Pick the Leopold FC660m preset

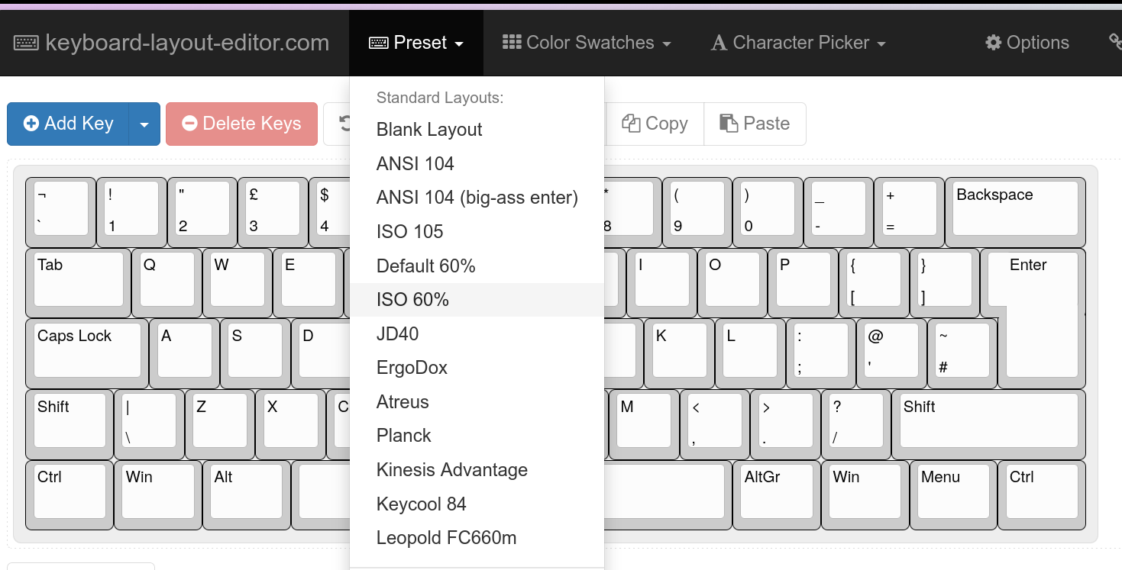(x=446, y=538)
